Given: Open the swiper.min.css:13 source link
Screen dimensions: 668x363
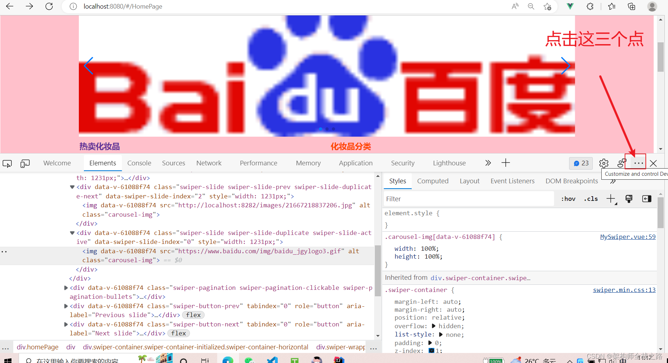Looking at the screenshot, I should click(x=624, y=290).
